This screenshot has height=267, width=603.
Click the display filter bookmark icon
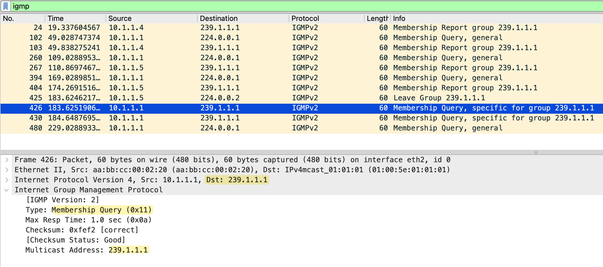coord(6,6)
